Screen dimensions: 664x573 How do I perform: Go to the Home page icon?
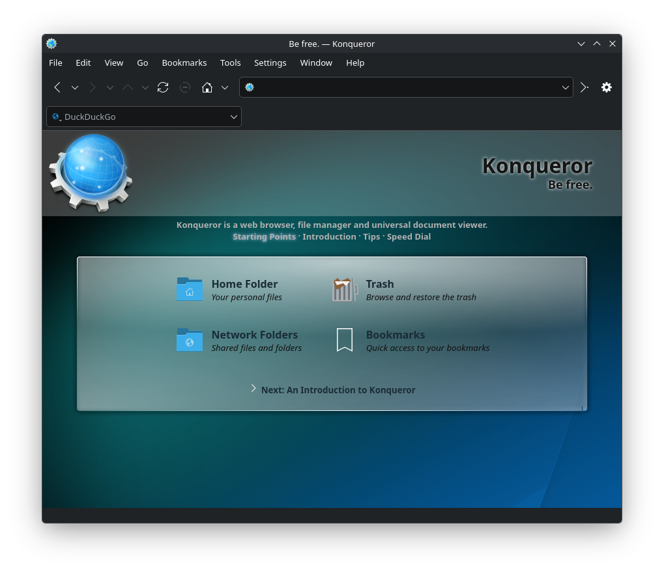tap(207, 88)
